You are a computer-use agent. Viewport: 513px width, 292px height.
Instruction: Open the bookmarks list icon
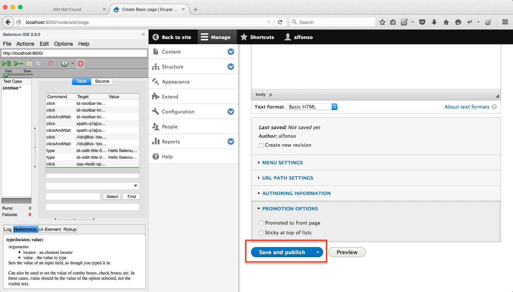coord(393,22)
